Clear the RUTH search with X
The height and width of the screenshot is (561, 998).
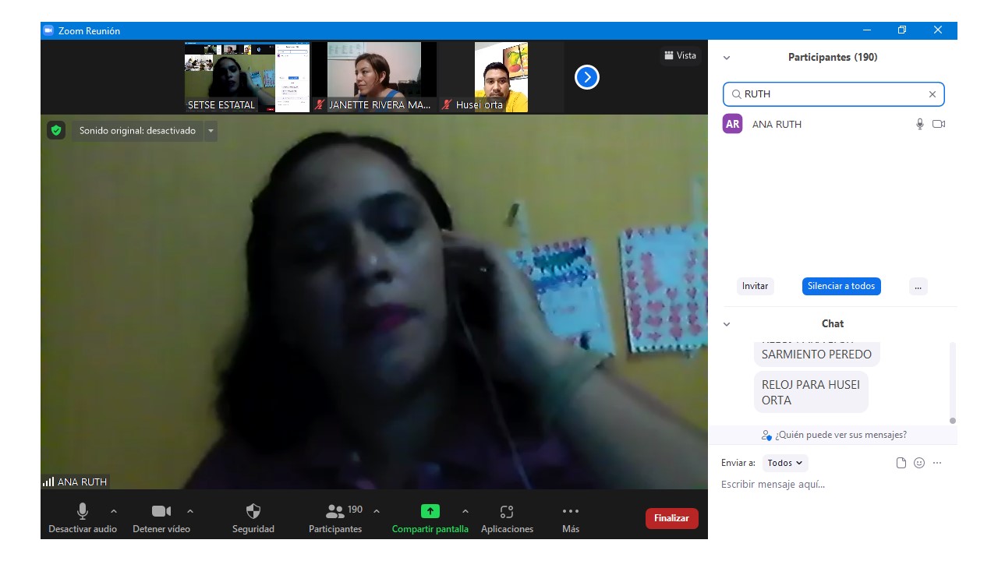(932, 94)
